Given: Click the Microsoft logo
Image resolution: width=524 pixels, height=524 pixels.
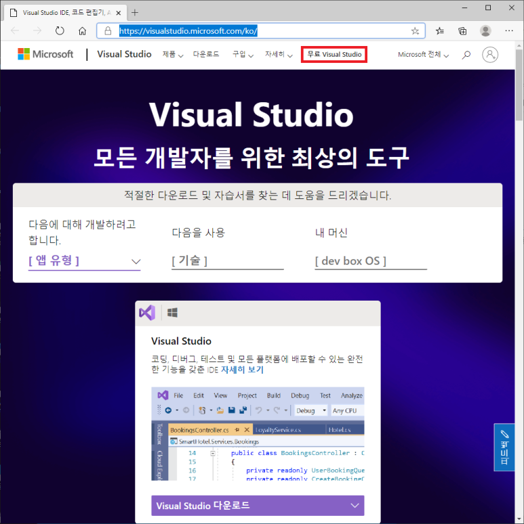Looking at the screenshot, I should 45,54.
